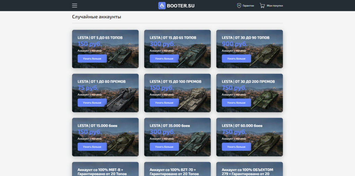Image resolution: width=355 pixels, height=176 pixels.
Task: Click 750 руб. price on 60.000 боев card
Action: click(x=234, y=132)
